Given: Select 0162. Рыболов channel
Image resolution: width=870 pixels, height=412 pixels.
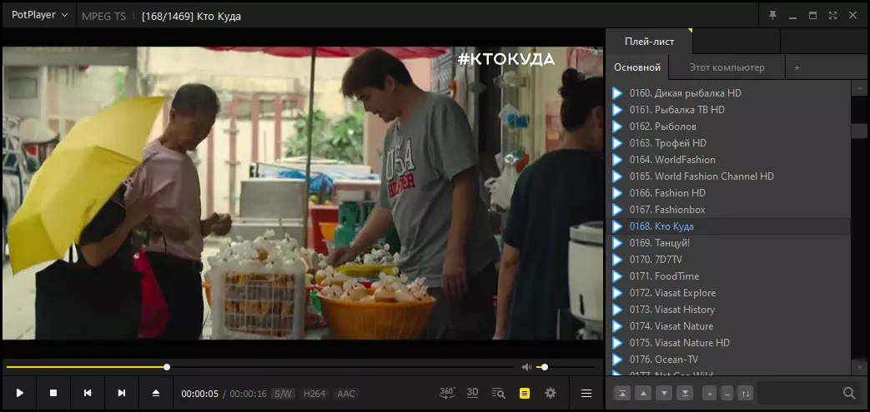Looking at the screenshot, I should pos(728,127).
